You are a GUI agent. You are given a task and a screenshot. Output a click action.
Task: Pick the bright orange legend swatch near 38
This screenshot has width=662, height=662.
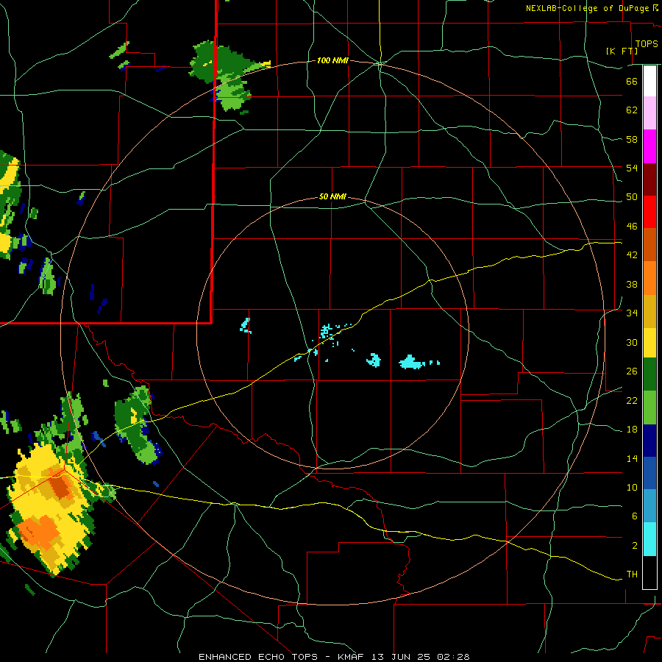[649, 278]
